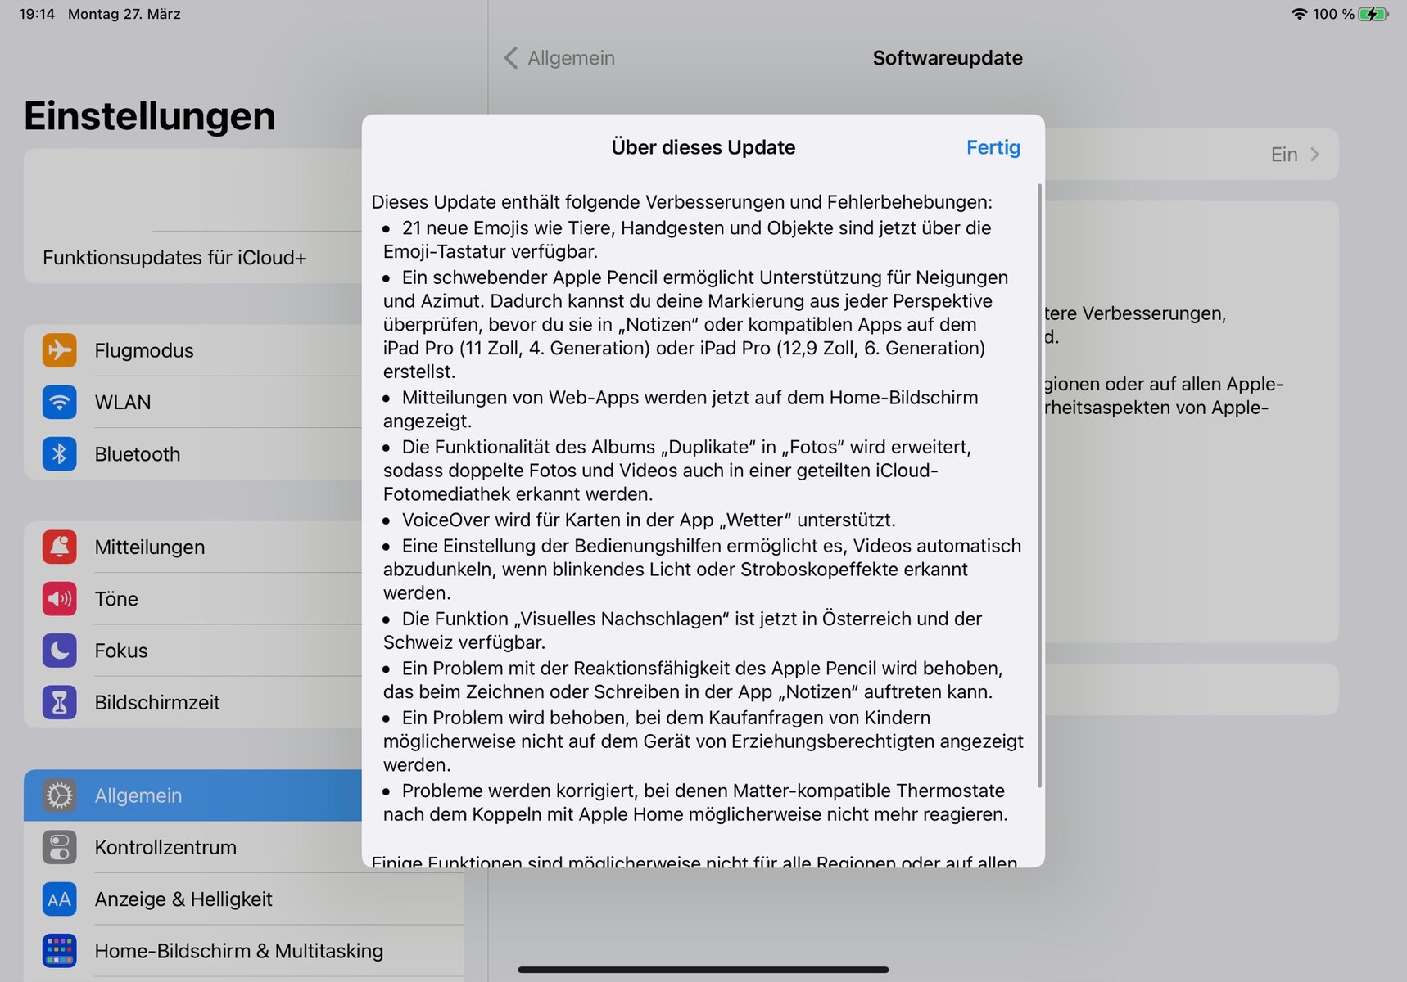Tap the Bluetooth icon in sidebar
The width and height of the screenshot is (1407, 982).
point(60,453)
